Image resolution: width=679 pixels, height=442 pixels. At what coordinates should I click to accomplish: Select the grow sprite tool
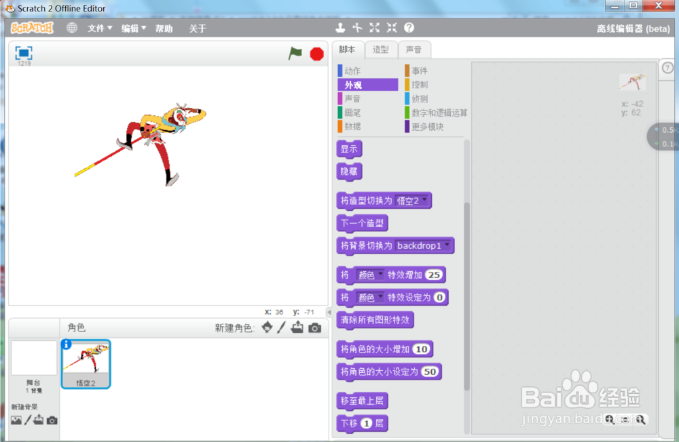(x=375, y=28)
